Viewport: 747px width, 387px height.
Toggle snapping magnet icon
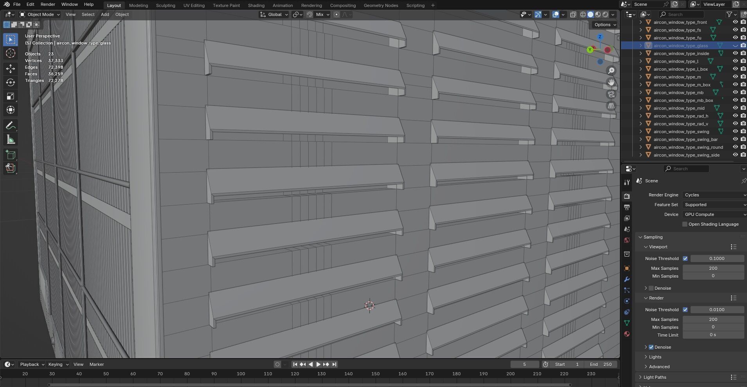[310, 14]
